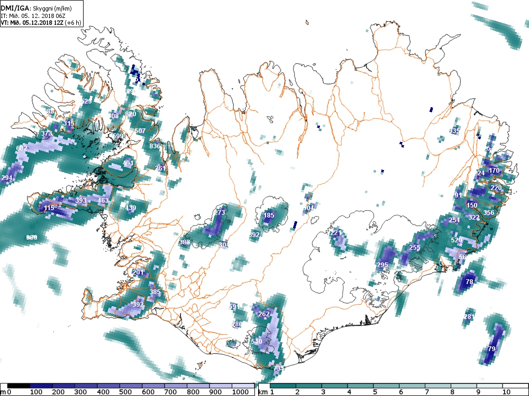Click the 295 visibility value

pos(382,265)
